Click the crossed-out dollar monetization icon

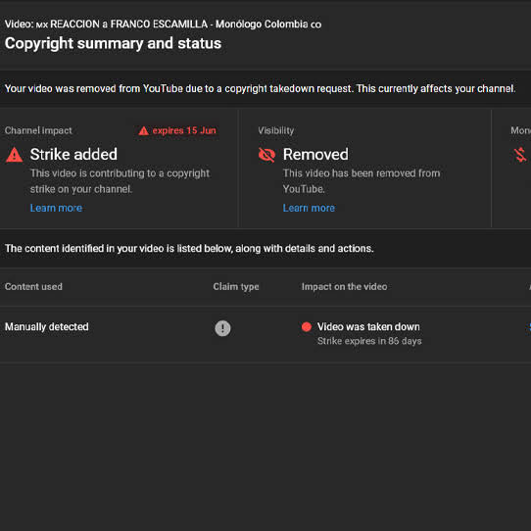[520, 155]
